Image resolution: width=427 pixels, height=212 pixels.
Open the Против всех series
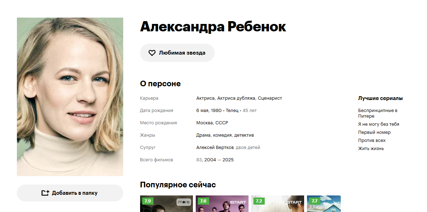point(372,141)
